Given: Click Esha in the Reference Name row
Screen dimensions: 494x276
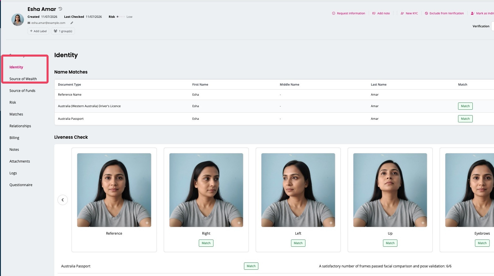Looking at the screenshot, I should click(x=196, y=94).
